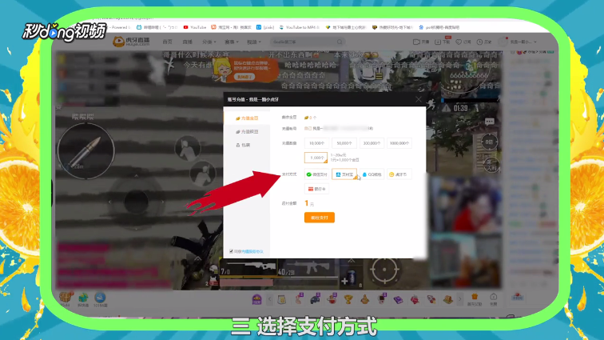Choose QQ wallet payment method
This screenshot has height=340, width=604.
tap(372, 174)
